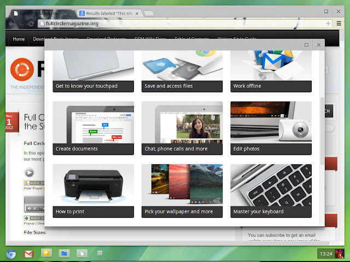Open the How to print card
The height and width of the screenshot is (262, 350).
[94, 191]
